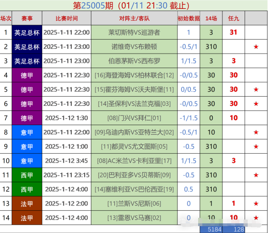Screen dimensions: 268x233
Task: Click the title 第25005期 at the top
Action: 93,6
